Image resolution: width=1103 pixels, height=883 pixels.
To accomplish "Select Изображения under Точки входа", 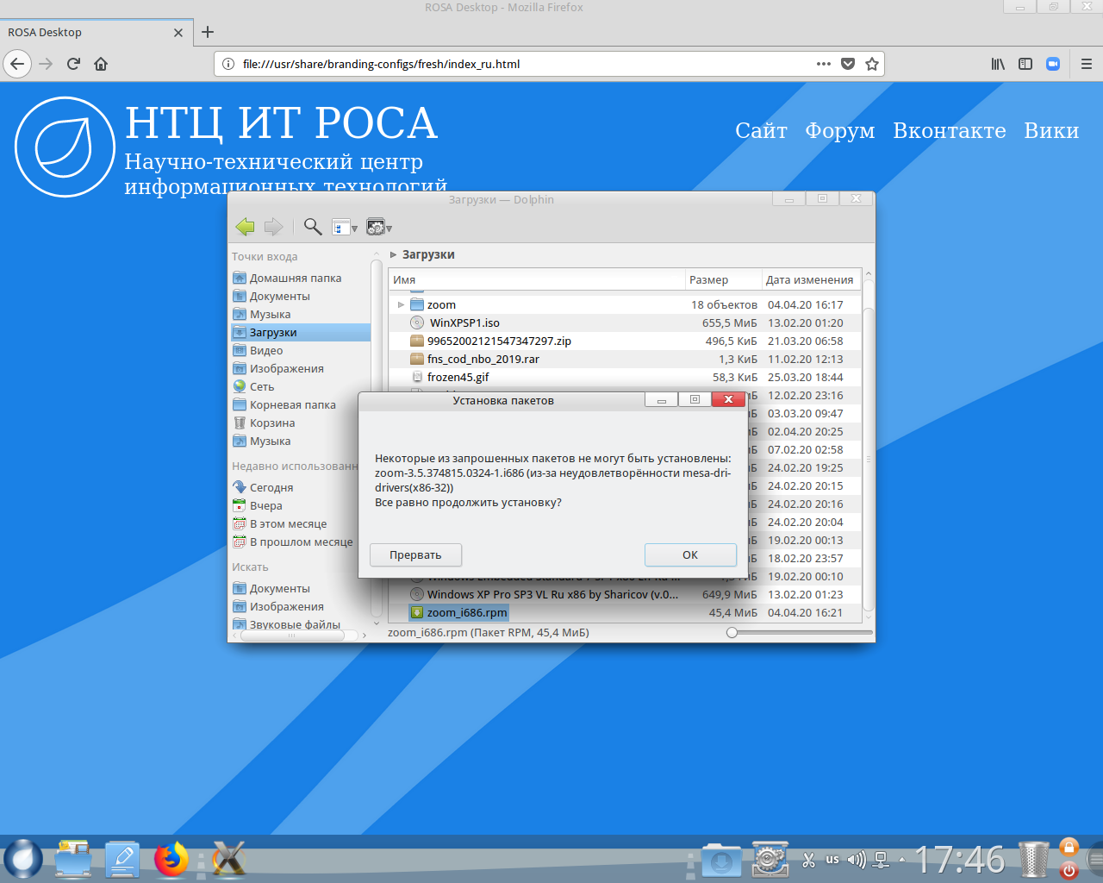I will tap(301, 369).
